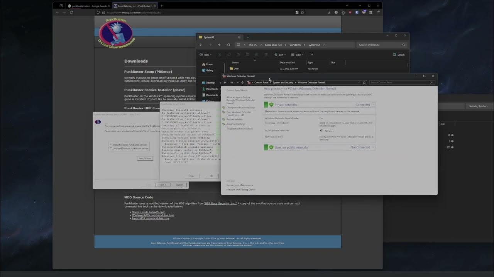494x277 pixels.
Task: Open Advanced settings link in Firewall
Action: [x=236, y=124]
